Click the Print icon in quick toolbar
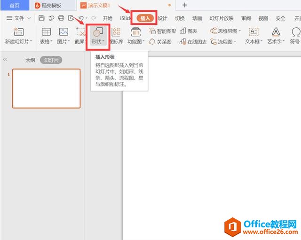 [61, 18]
